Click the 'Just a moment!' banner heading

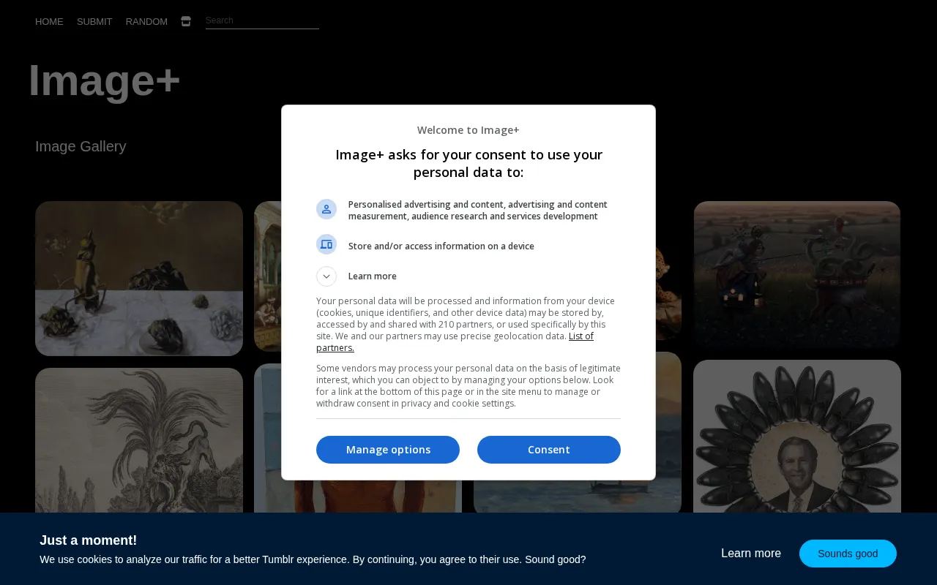click(89, 540)
